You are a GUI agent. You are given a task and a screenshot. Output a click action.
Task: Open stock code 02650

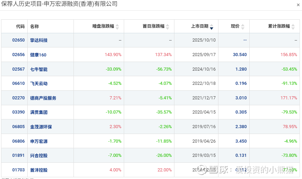coord(18,40)
